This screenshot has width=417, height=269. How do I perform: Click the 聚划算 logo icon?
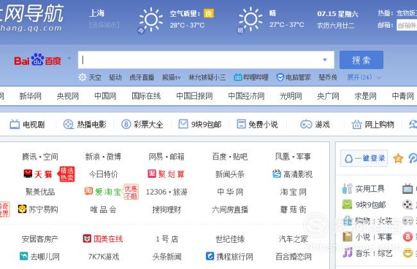point(152,174)
